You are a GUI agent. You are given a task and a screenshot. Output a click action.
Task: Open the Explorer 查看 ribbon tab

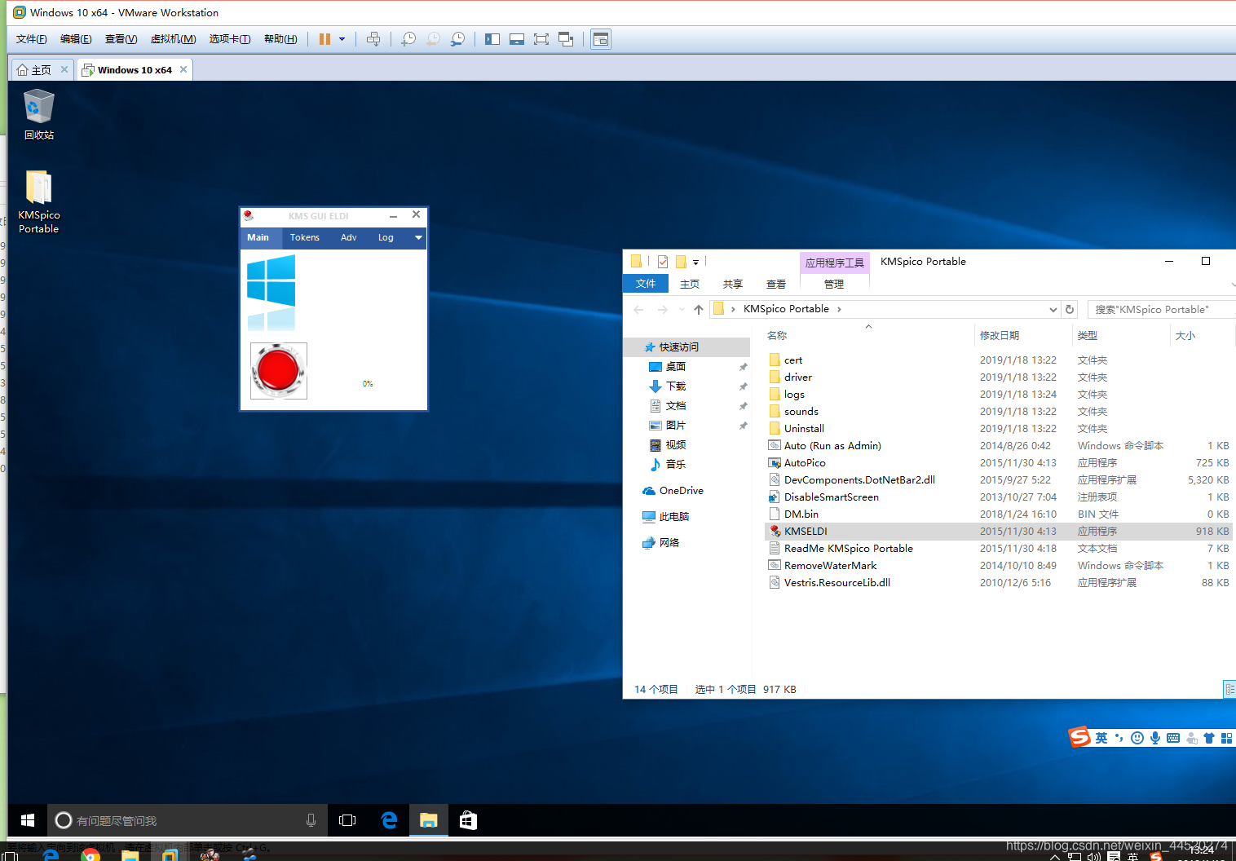coord(776,284)
